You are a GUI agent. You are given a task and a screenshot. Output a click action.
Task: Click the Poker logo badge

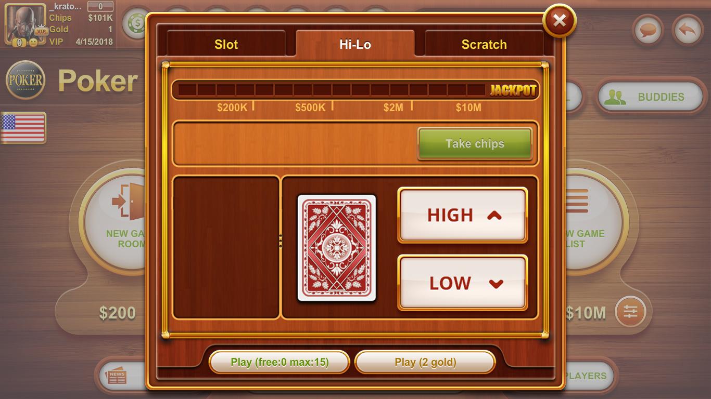coord(25,79)
